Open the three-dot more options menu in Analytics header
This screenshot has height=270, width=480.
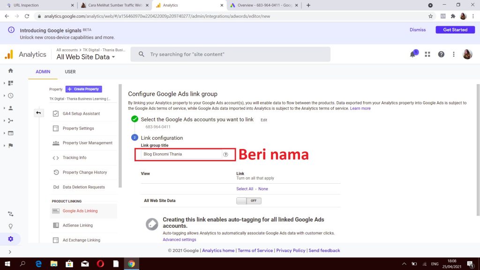click(x=454, y=54)
